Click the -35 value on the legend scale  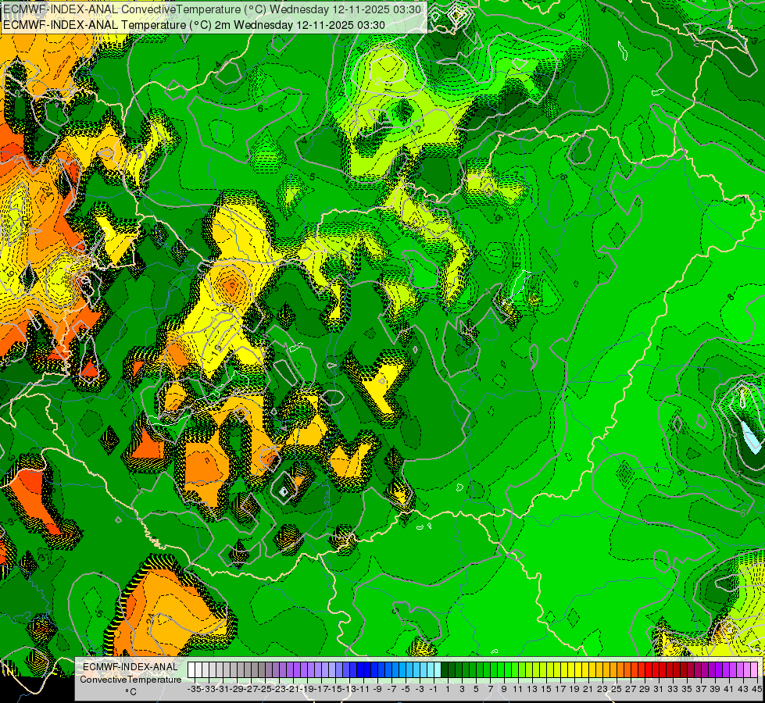point(195,689)
